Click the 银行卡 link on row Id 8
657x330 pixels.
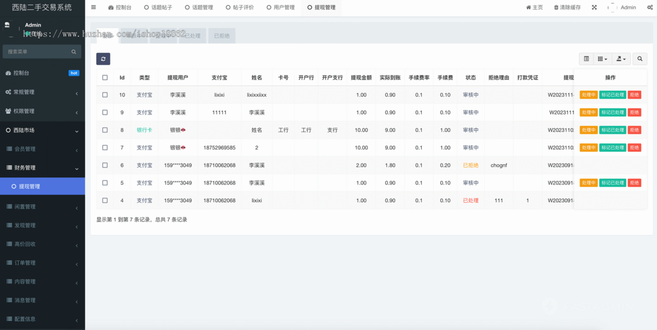(144, 130)
